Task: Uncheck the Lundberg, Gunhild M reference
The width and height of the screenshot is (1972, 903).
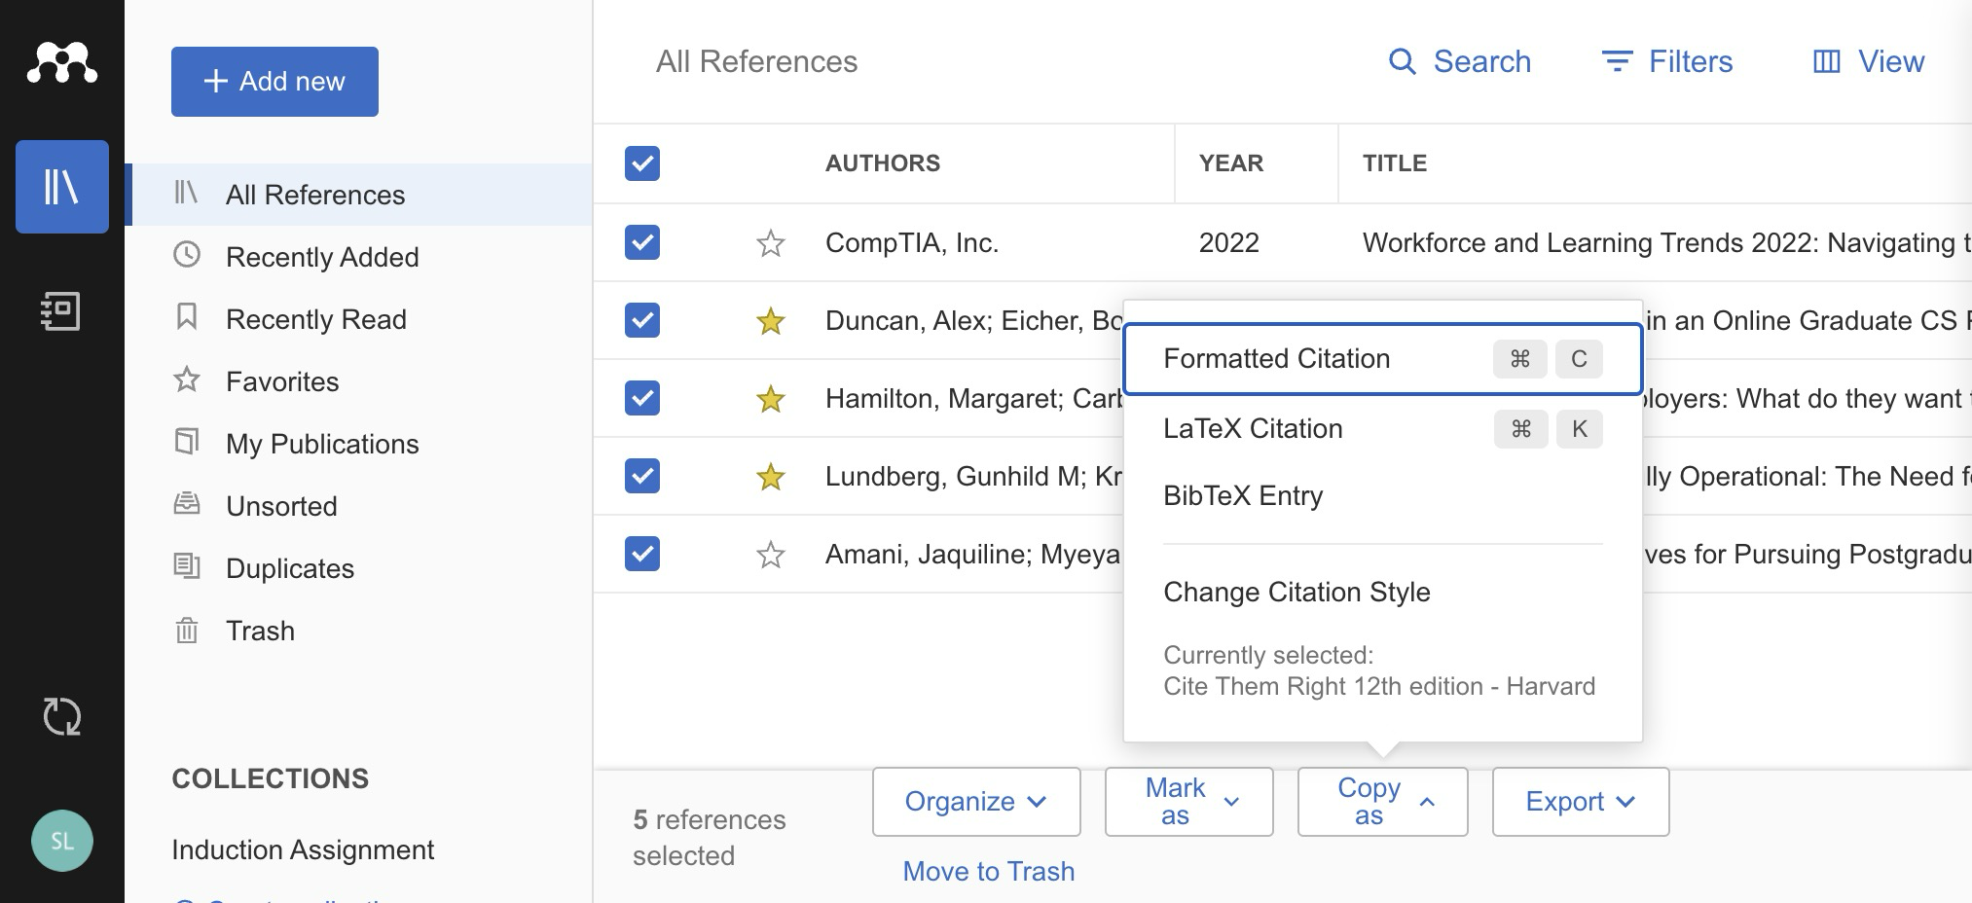Action: 642,476
